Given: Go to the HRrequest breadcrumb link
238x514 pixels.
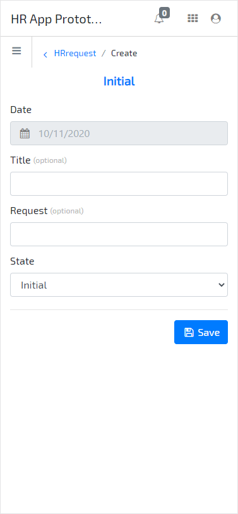Looking at the screenshot, I should tap(75, 53).
